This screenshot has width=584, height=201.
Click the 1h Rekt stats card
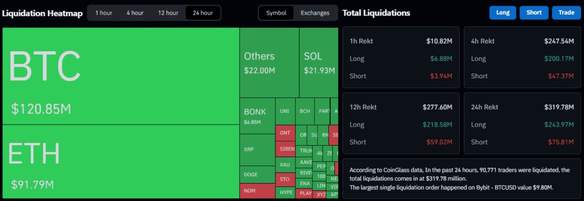[401, 57]
